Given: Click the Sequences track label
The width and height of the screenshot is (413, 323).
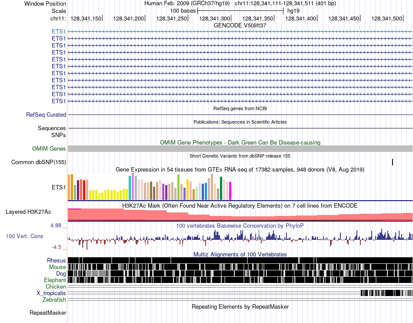Looking at the screenshot, I should click(52, 128).
